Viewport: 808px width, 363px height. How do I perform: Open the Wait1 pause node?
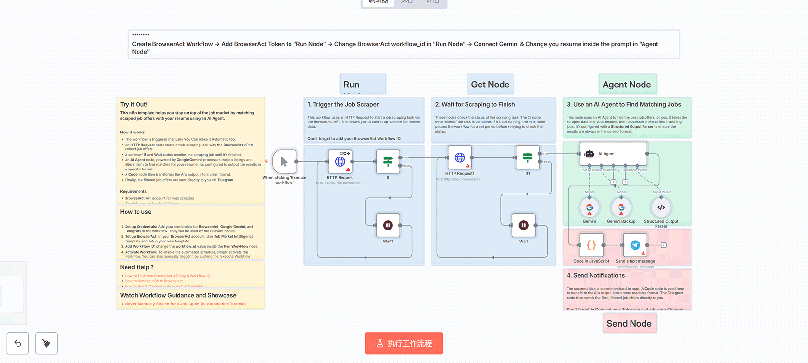388,225
